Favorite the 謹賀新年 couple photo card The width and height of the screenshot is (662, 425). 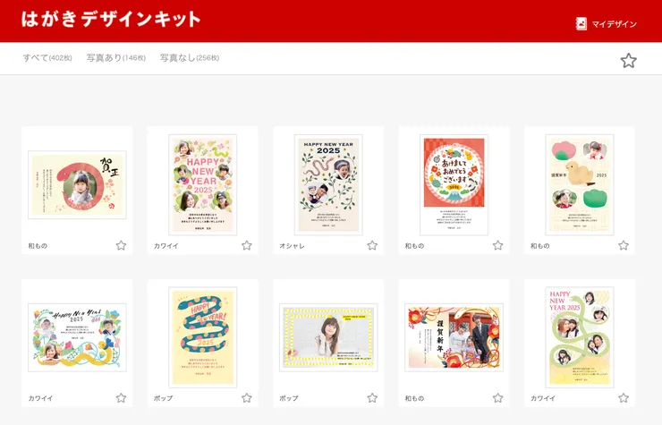coord(497,398)
